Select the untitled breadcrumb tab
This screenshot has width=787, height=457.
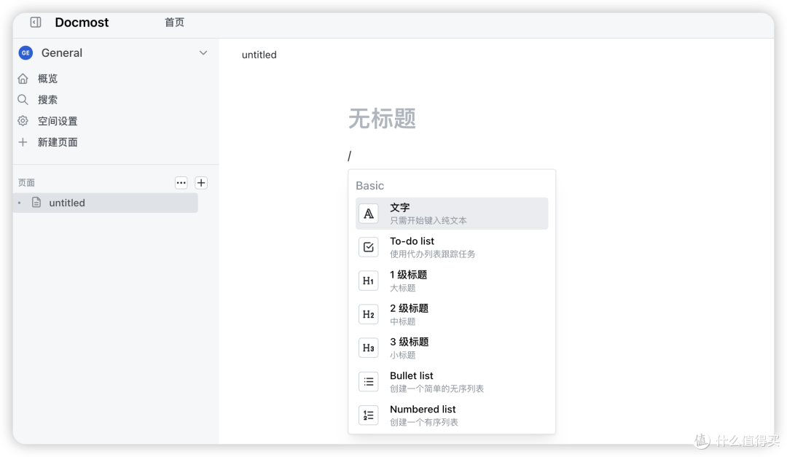pos(259,55)
